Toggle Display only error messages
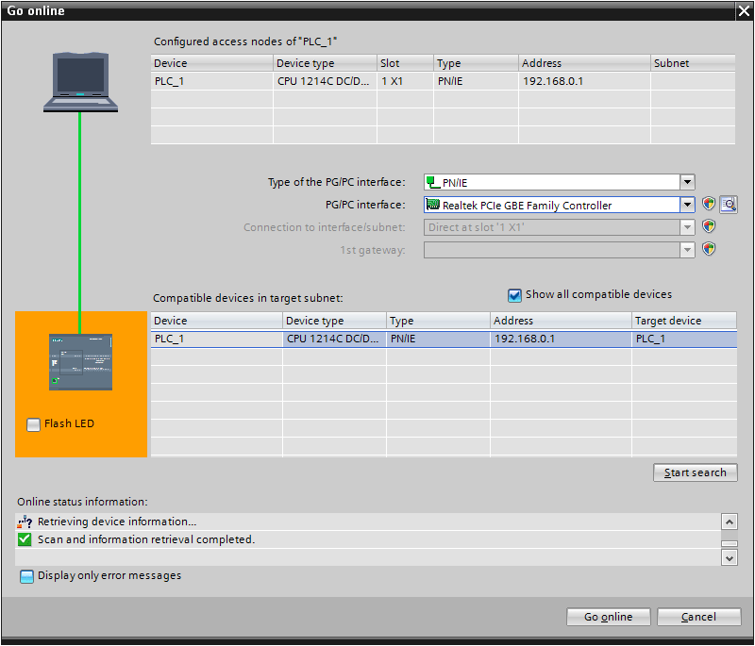Image resolution: width=755 pixels, height=646 pixels. click(27, 574)
